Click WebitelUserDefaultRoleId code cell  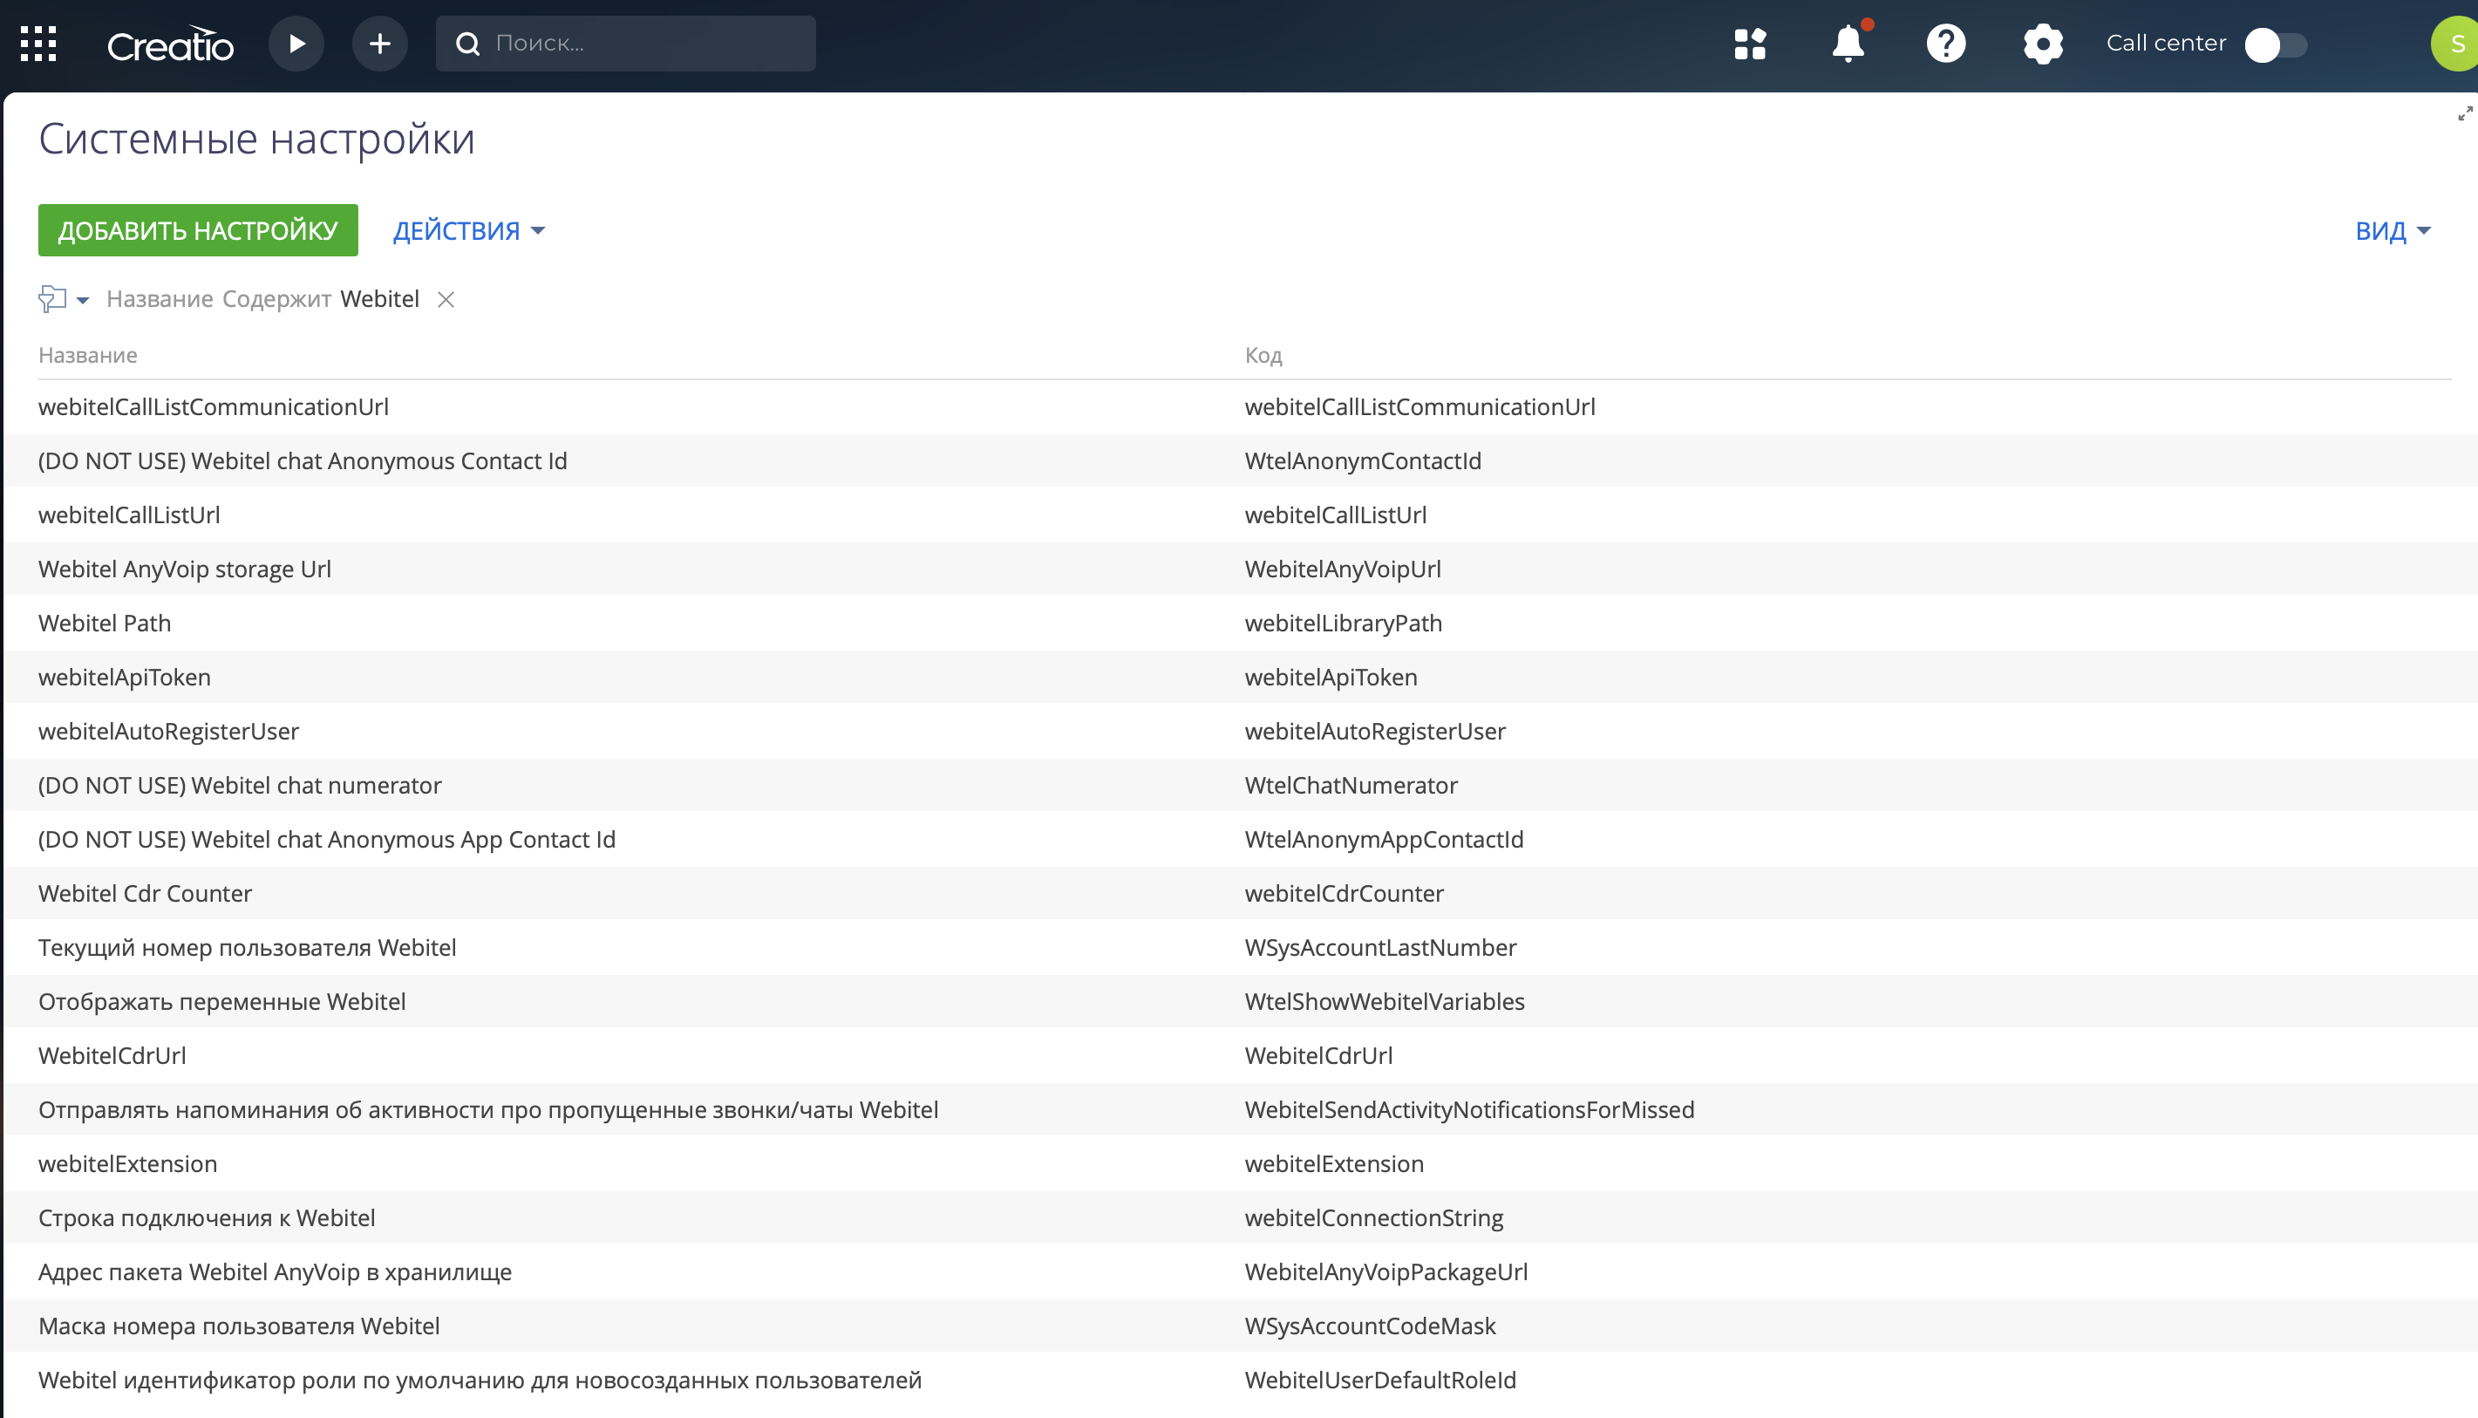pos(1379,1380)
